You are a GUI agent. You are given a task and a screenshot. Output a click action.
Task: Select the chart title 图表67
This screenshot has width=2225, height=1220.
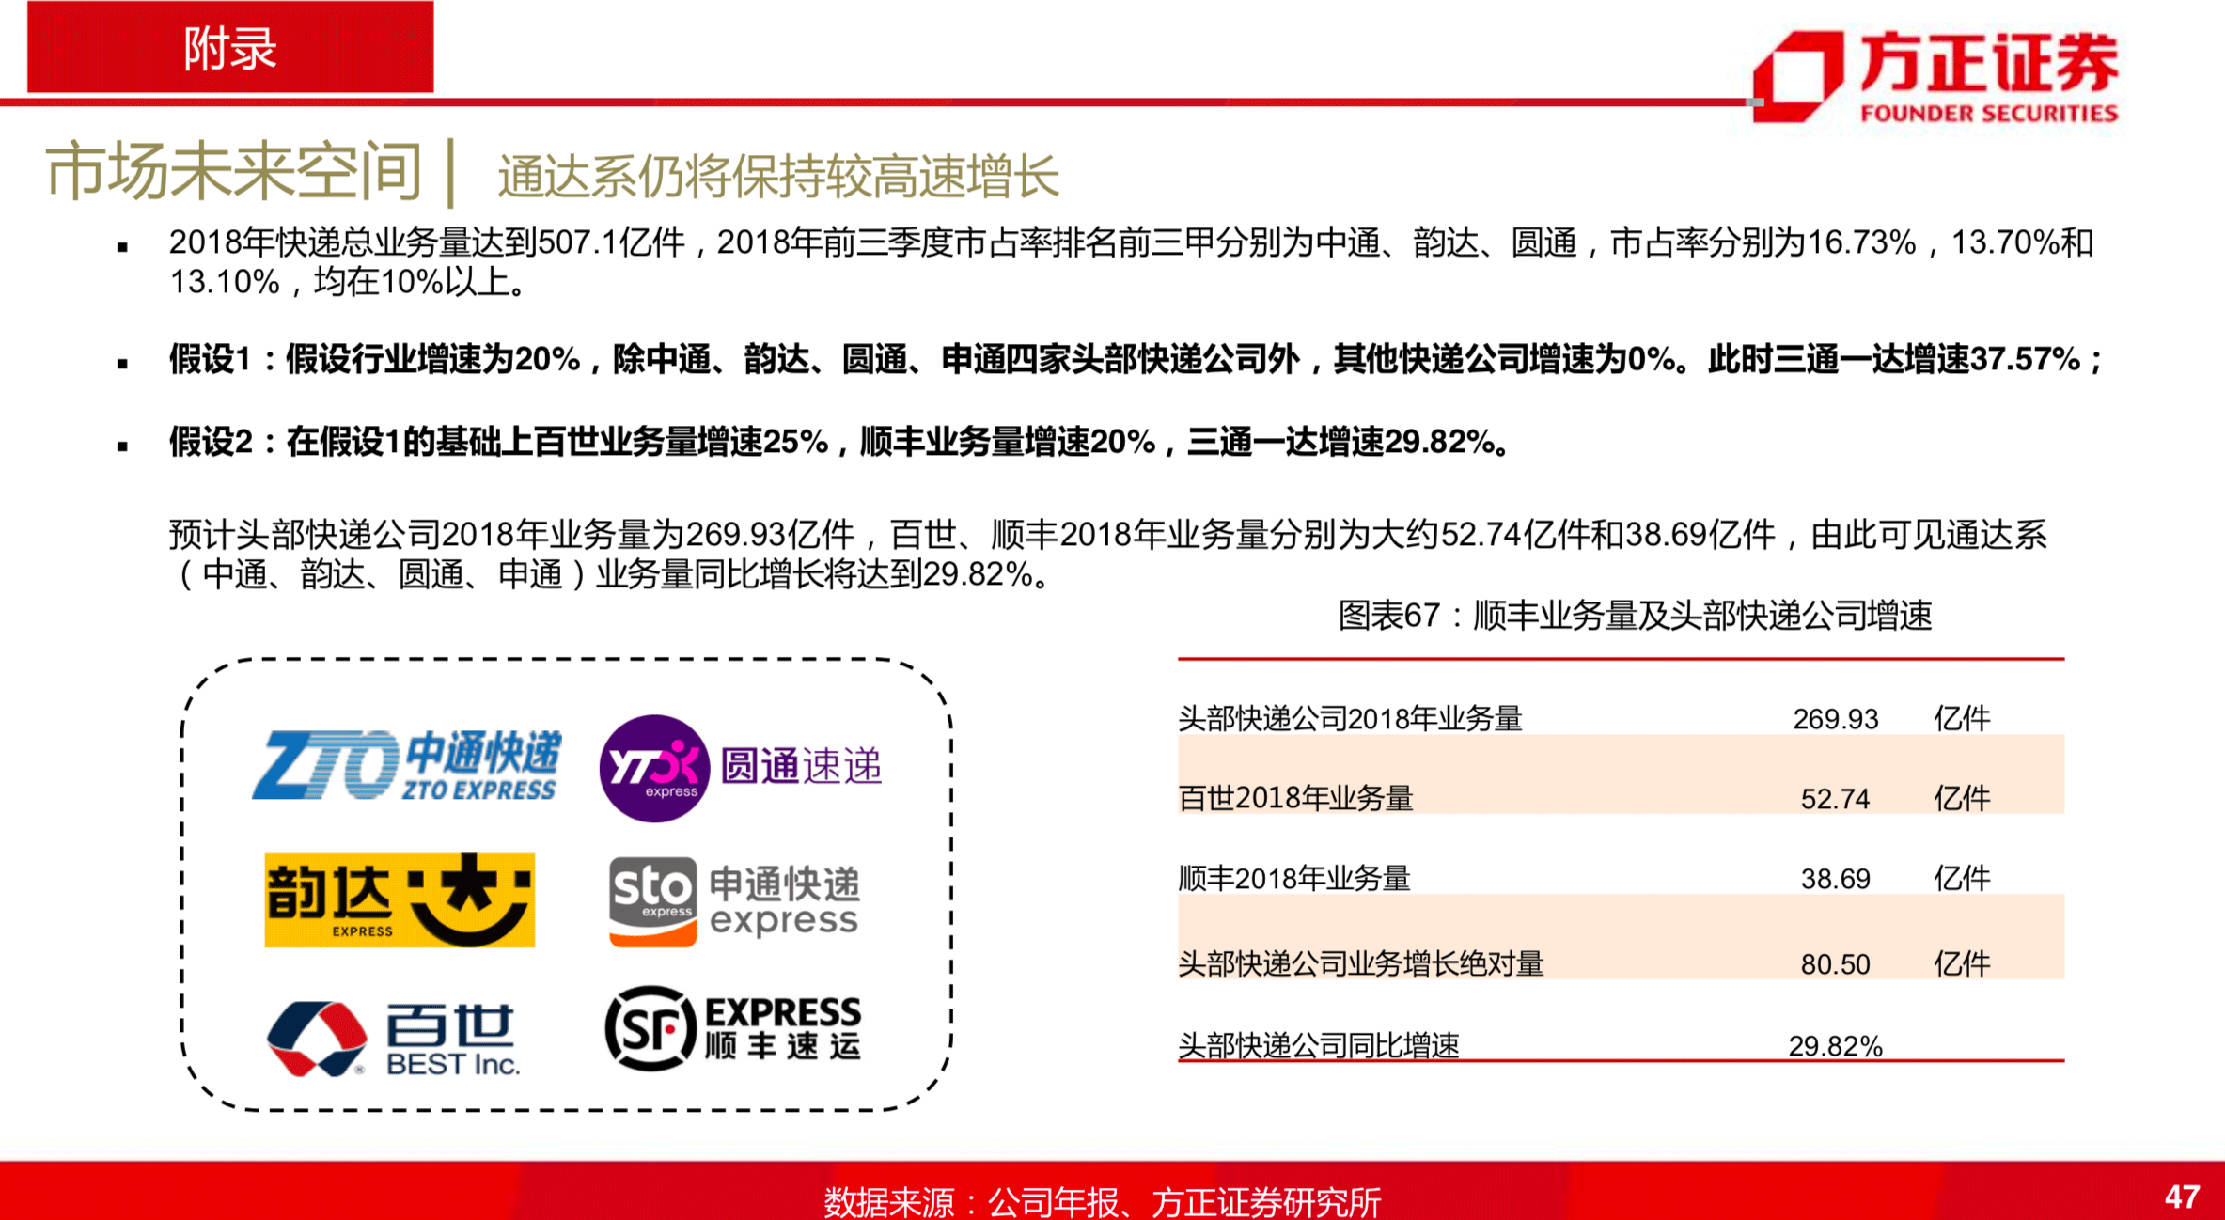coord(1635,616)
